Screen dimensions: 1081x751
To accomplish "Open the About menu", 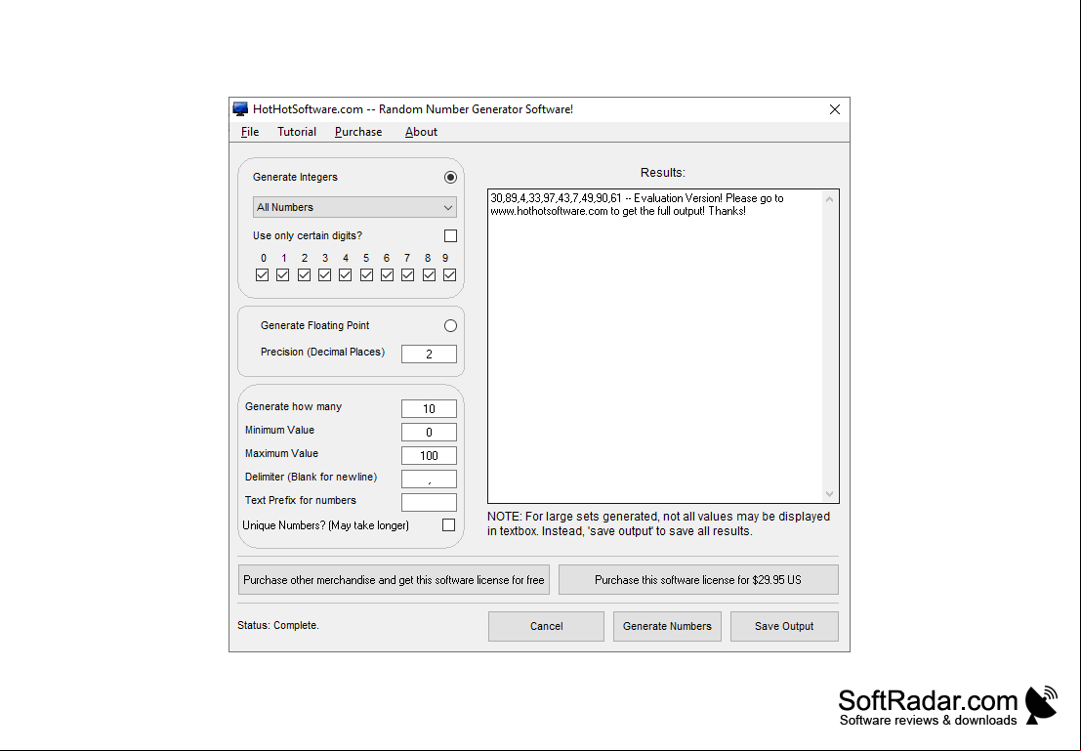I will [x=421, y=132].
